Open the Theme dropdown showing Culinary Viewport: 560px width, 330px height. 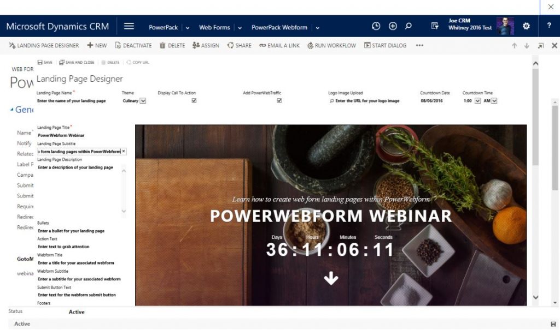143,100
